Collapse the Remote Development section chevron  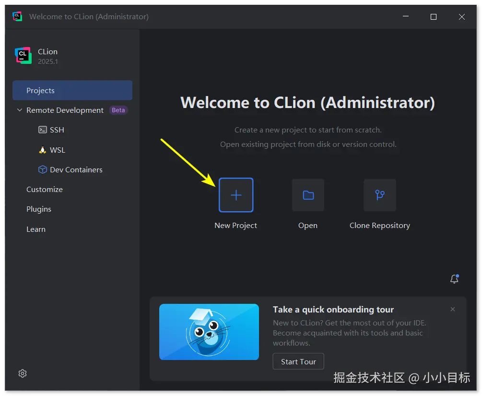(20, 110)
